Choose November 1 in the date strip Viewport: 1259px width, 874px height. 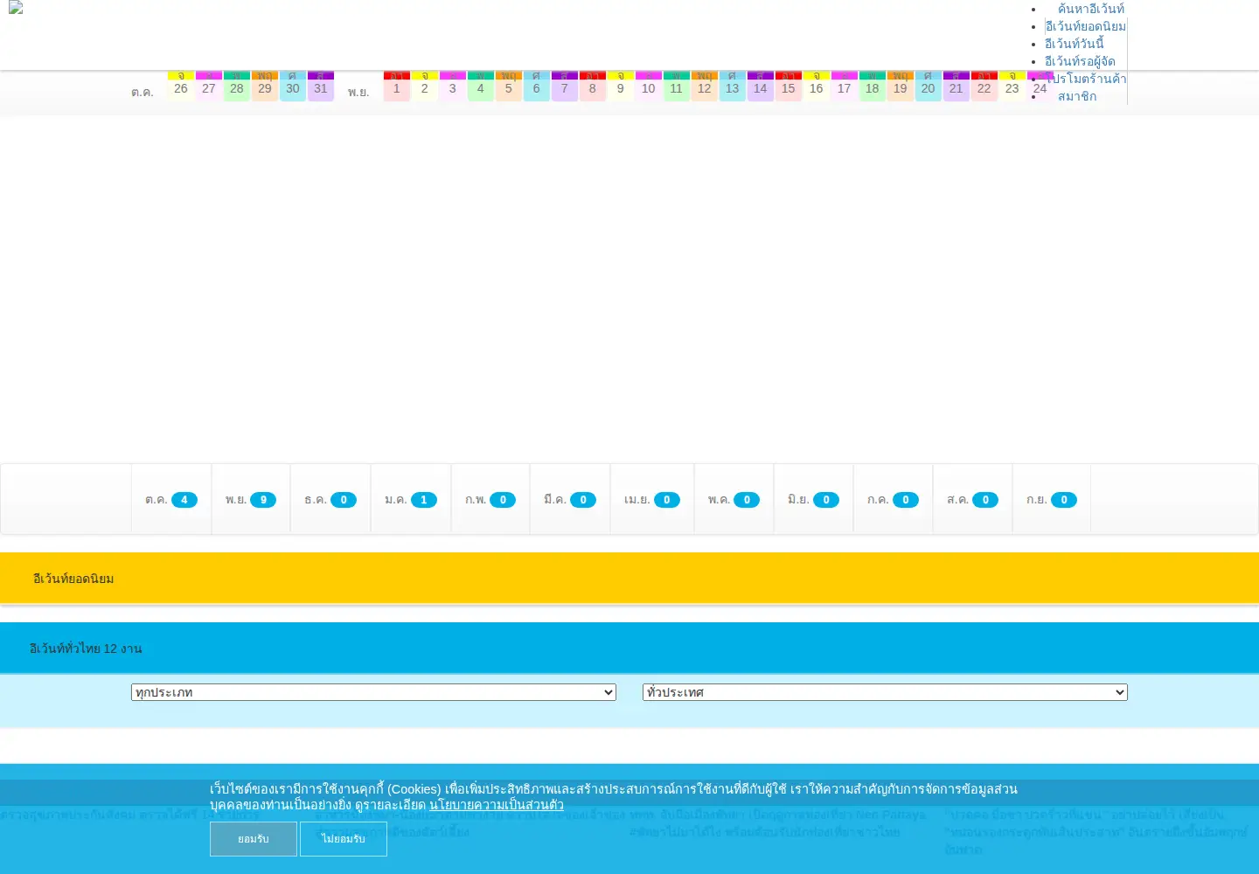[397, 87]
